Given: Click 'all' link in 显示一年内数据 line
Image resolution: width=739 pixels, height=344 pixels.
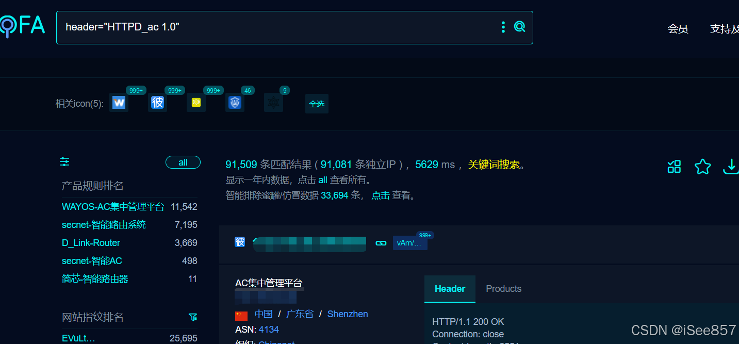Looking at the screenshot, I should point(323,180).
